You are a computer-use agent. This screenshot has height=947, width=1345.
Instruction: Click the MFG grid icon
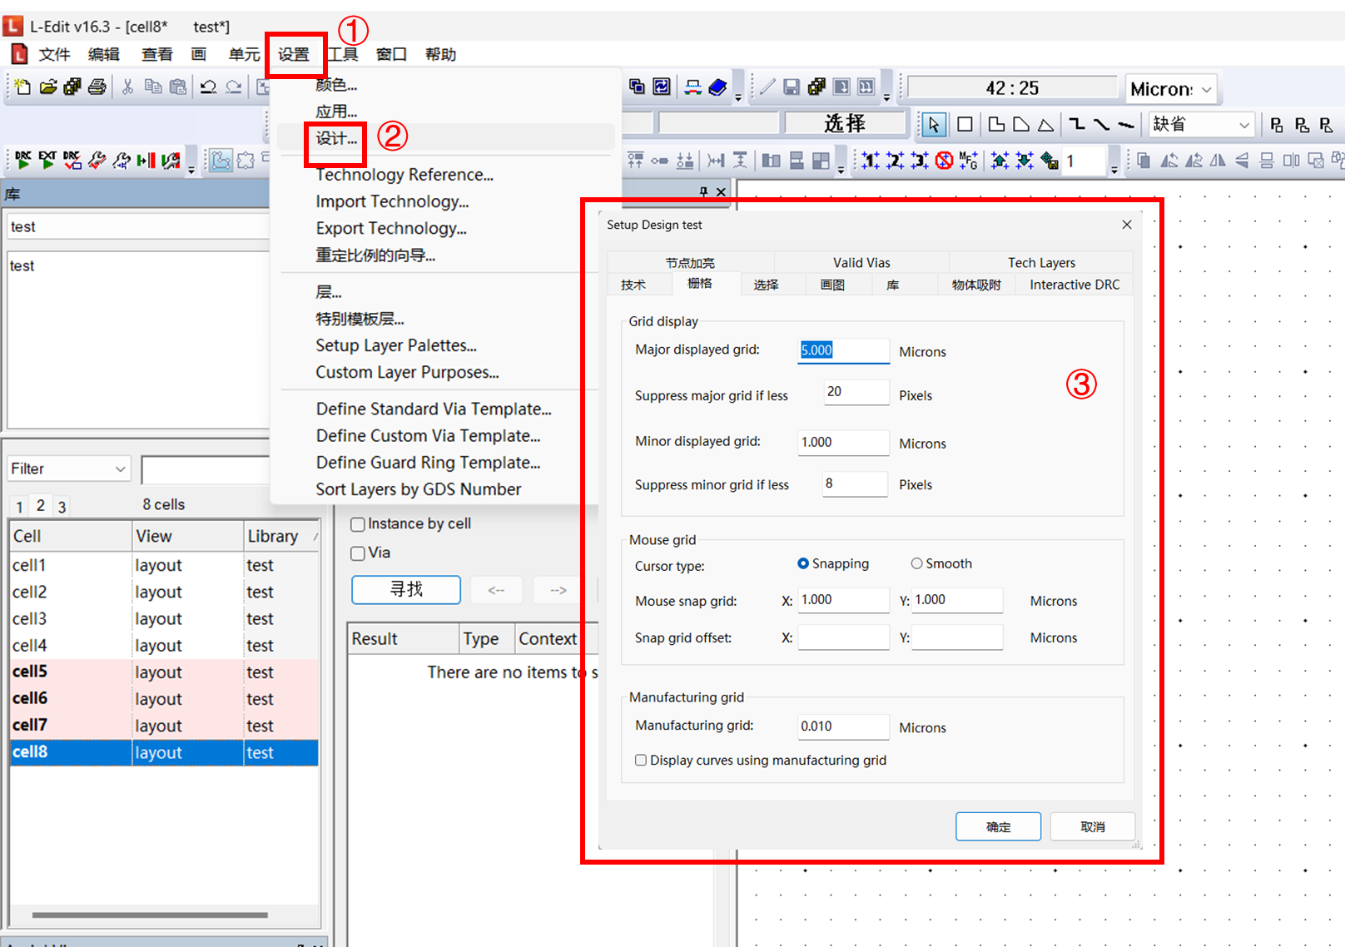click(969, 161)
